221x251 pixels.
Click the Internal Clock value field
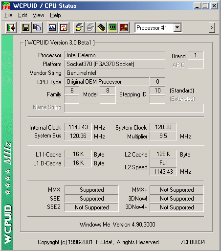point(78,127)
